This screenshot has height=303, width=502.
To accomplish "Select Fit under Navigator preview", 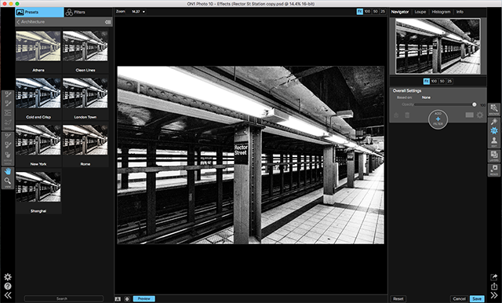I will click(427, 82).
